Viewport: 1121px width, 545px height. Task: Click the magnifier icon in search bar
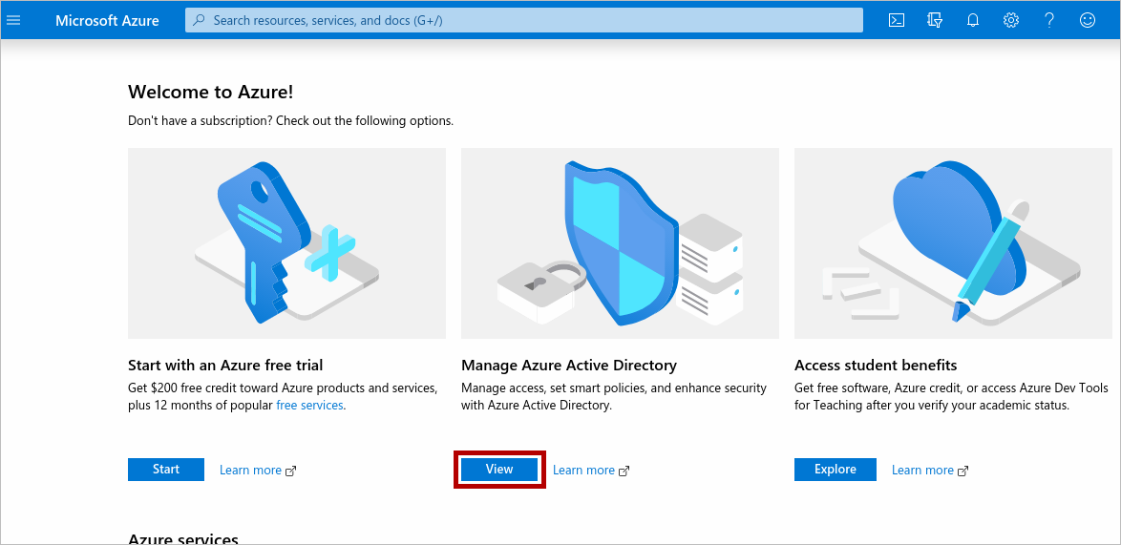(x=199, y=20)
